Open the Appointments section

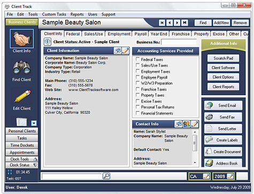[22, 152]
